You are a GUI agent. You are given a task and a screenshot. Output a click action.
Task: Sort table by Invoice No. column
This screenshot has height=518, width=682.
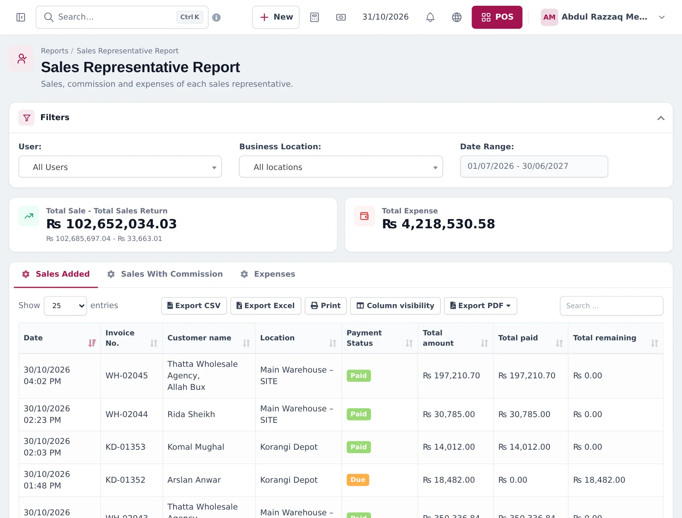point(131,338)
